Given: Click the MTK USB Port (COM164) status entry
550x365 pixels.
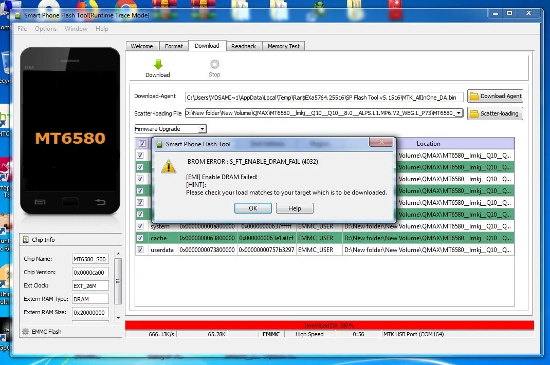Looking at the screenshot, I should point(414,334).
